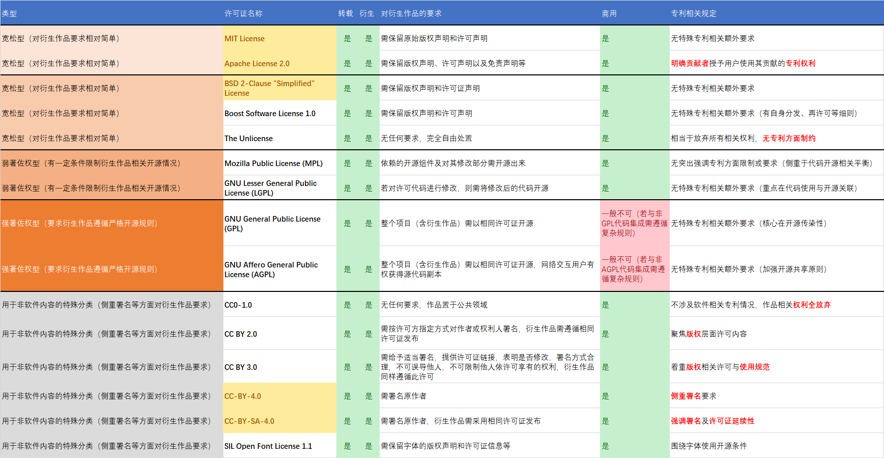
Task: Select 无特殊专利相关额外要求 cell in MIT row
Action: tap(777, 38)
